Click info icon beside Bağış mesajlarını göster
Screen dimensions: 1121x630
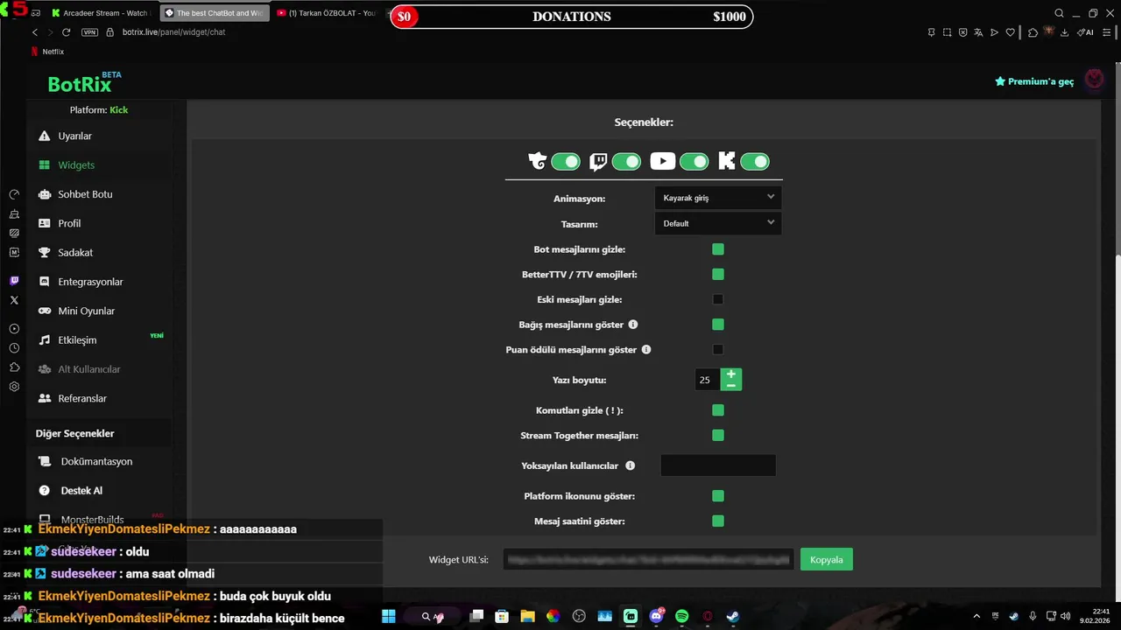pos(633,325)
